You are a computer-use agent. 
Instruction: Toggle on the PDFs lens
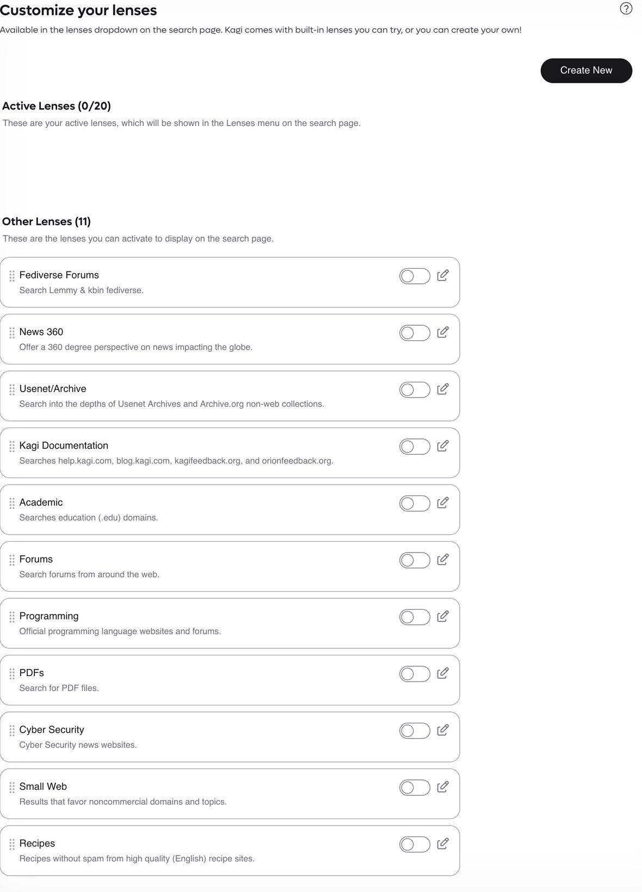tap(415, 674)
